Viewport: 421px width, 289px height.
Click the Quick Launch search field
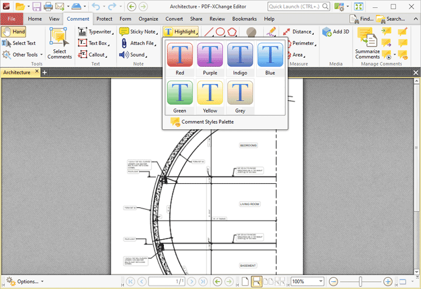[x=299, y=7]
